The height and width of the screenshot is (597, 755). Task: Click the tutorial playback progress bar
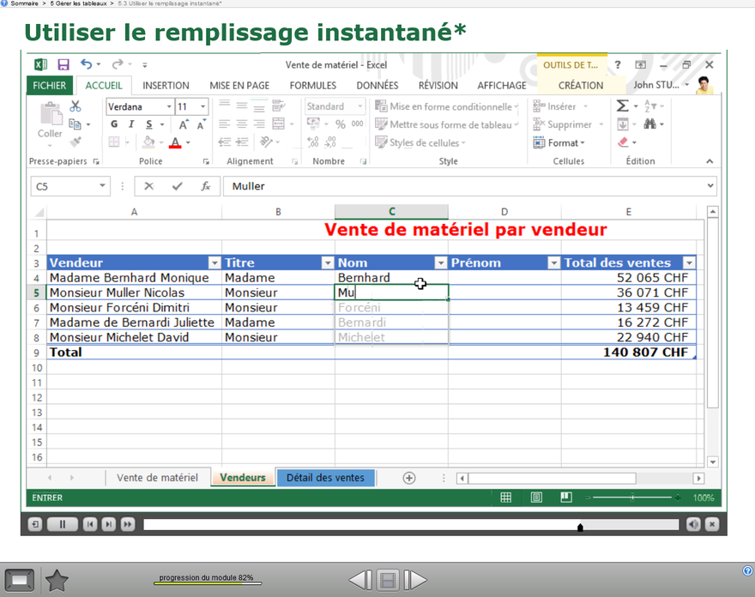coord(410,524)
